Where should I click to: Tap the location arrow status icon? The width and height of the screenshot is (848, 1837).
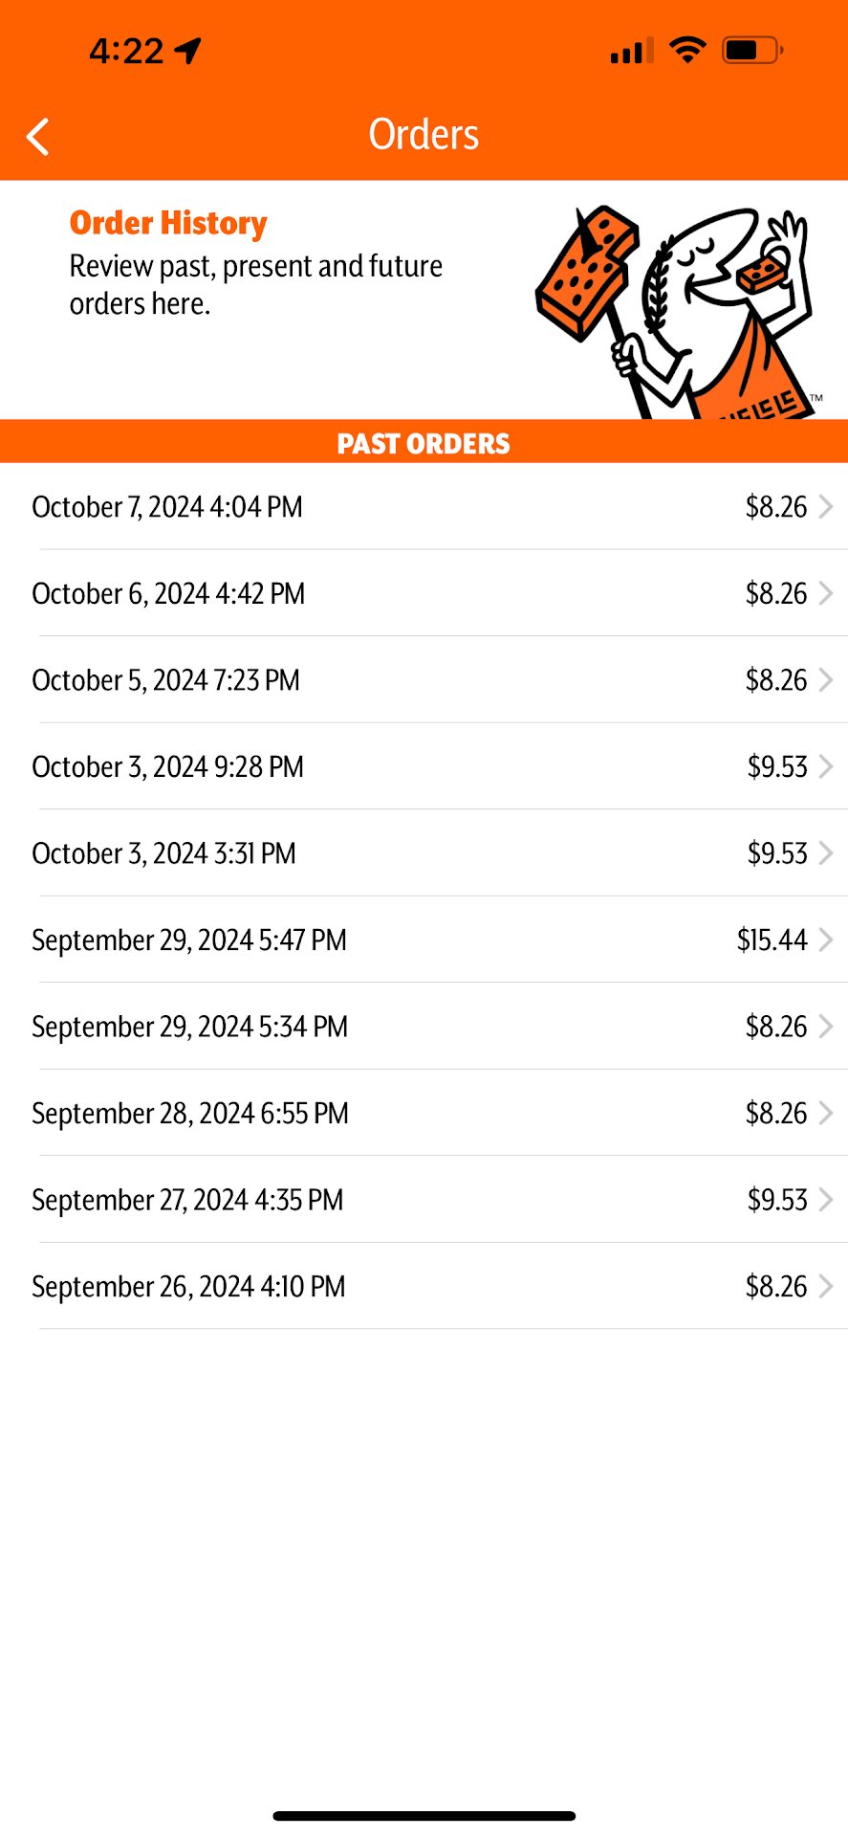click(x=188, y=51)
